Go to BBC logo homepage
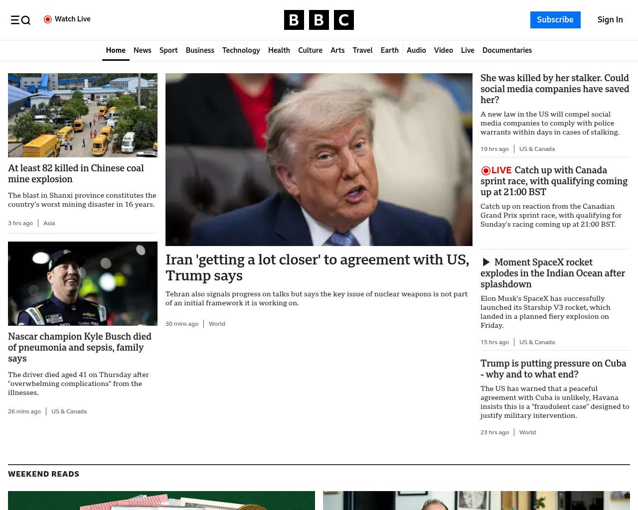The image size is (638, 510). click(319, 20)
